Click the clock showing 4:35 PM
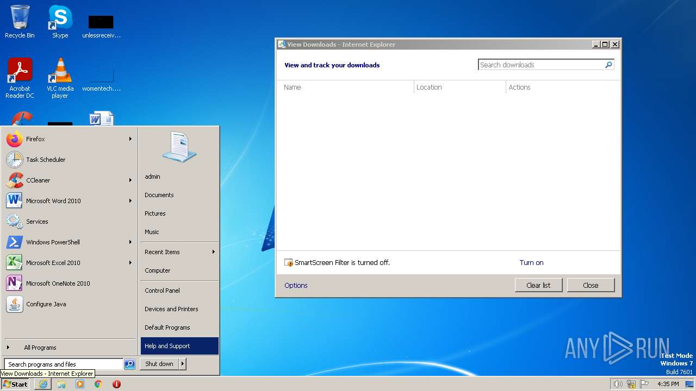The image size is (696, 391). tap(668, 384)
